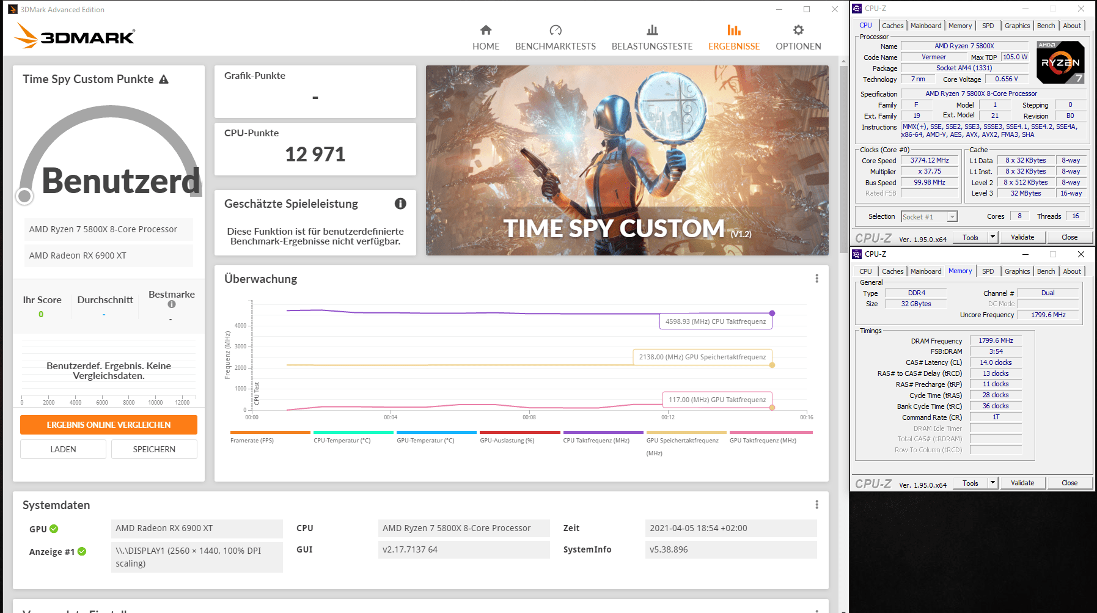Click Close button in upper CPU-Z window
Screen dimensions: 1097x613
(x=1069, y=237)
